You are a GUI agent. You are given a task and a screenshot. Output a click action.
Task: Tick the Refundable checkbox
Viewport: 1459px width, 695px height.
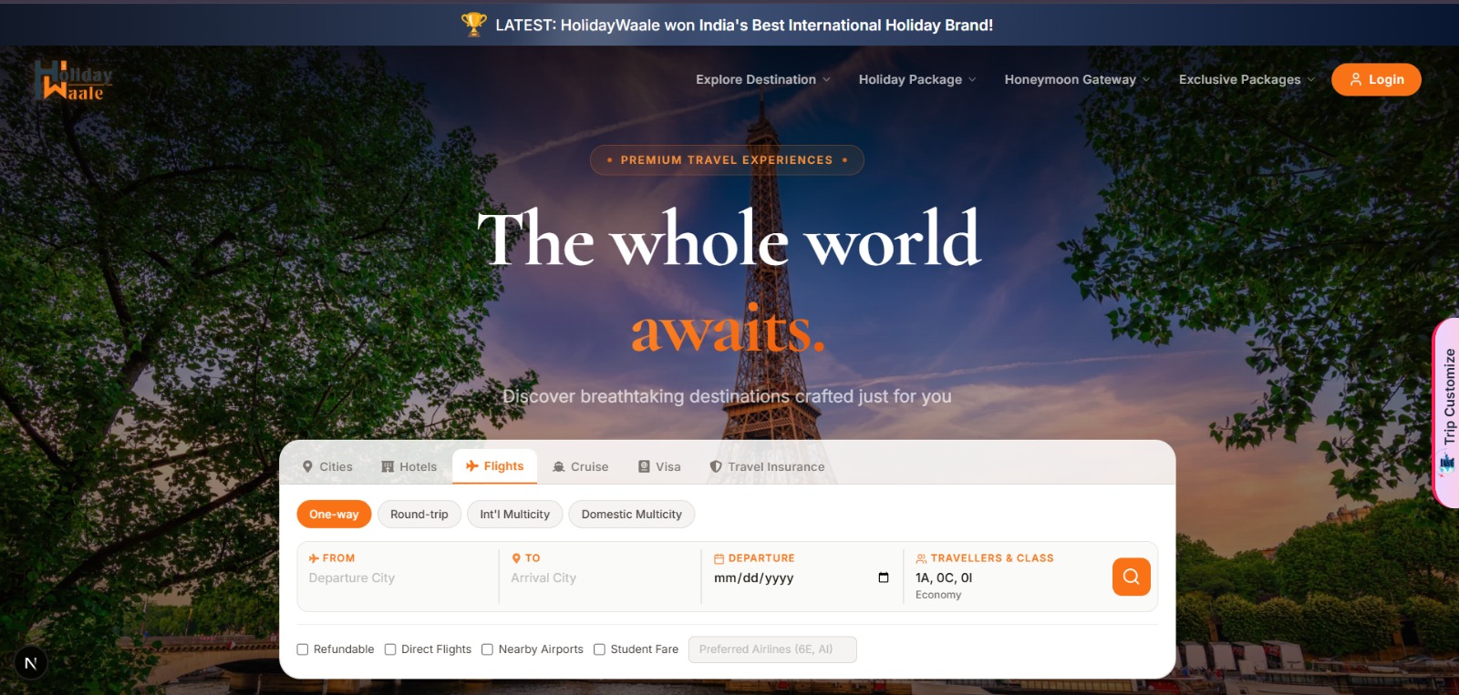click(x=303, y=649)
